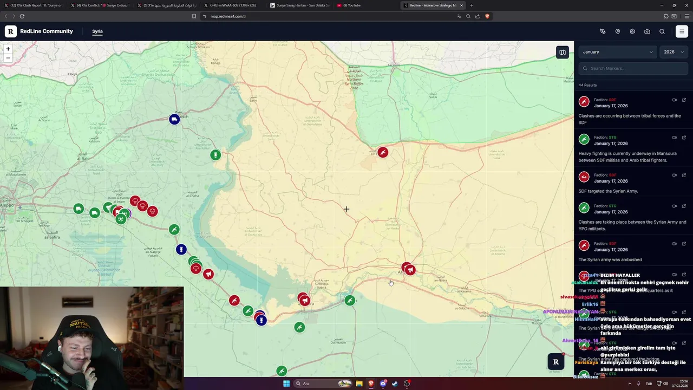The image size is (693, 390).
Task: Open external link of Mansoura heavy fighting entry
Action: coord(684,138)
